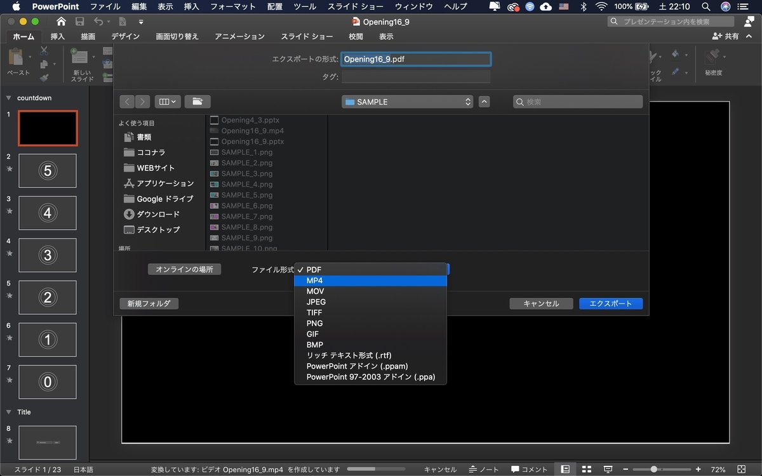
Task: Switch to slide sorter grid view icon
Action: coord(587,470)
